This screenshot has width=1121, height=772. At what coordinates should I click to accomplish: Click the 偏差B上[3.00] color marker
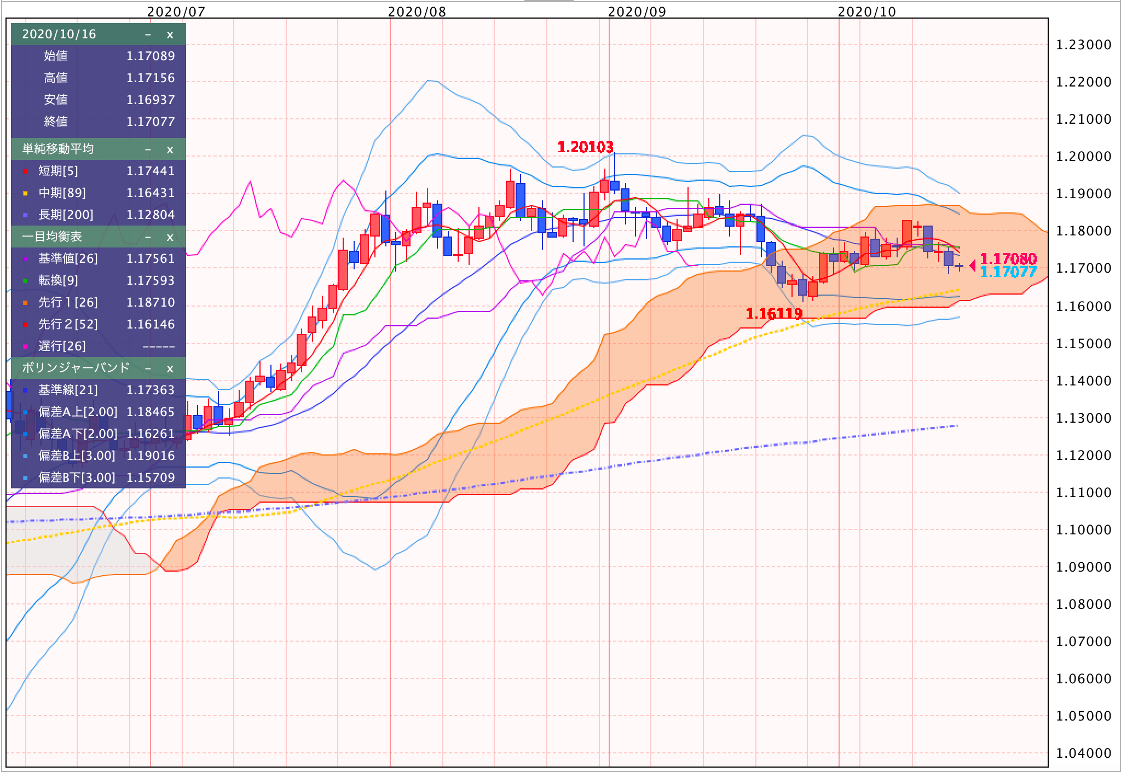click(x=25, y=457)
